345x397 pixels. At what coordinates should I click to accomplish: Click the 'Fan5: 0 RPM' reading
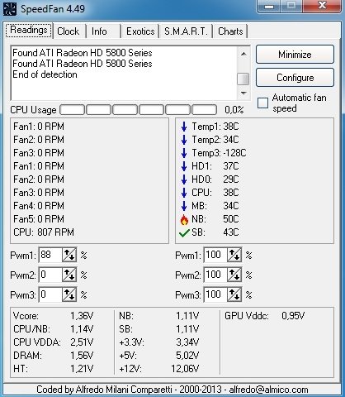pos(39,219)
